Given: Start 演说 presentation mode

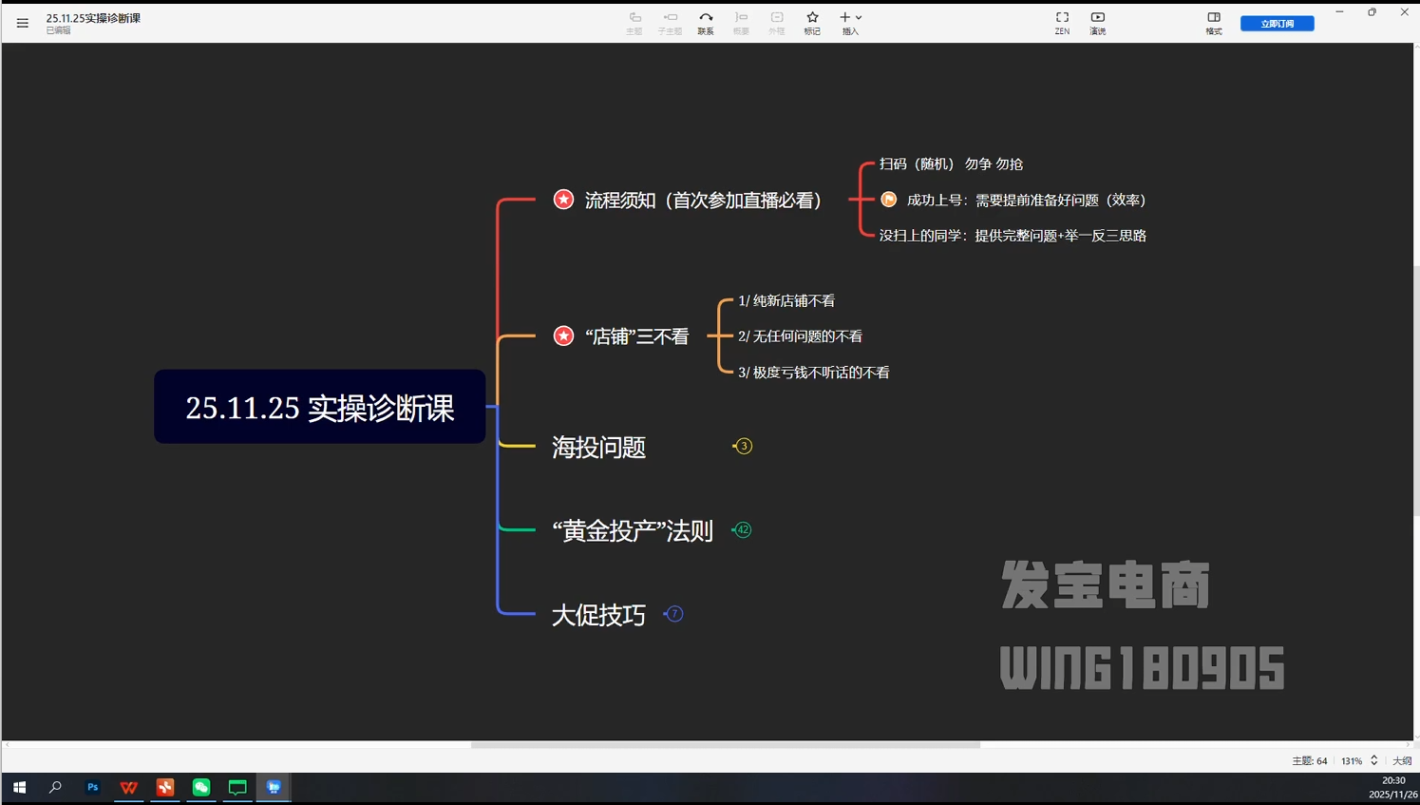Looking at the screenshot, I should [x=1097, y=21].
